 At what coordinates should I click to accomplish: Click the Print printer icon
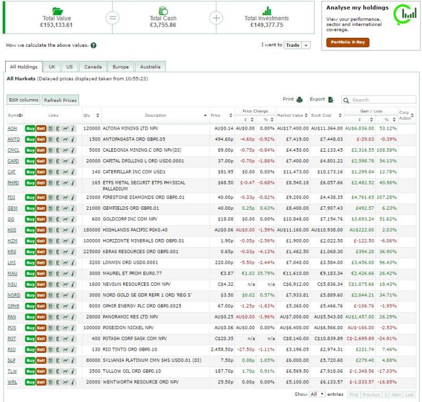(x=299, y=100)
